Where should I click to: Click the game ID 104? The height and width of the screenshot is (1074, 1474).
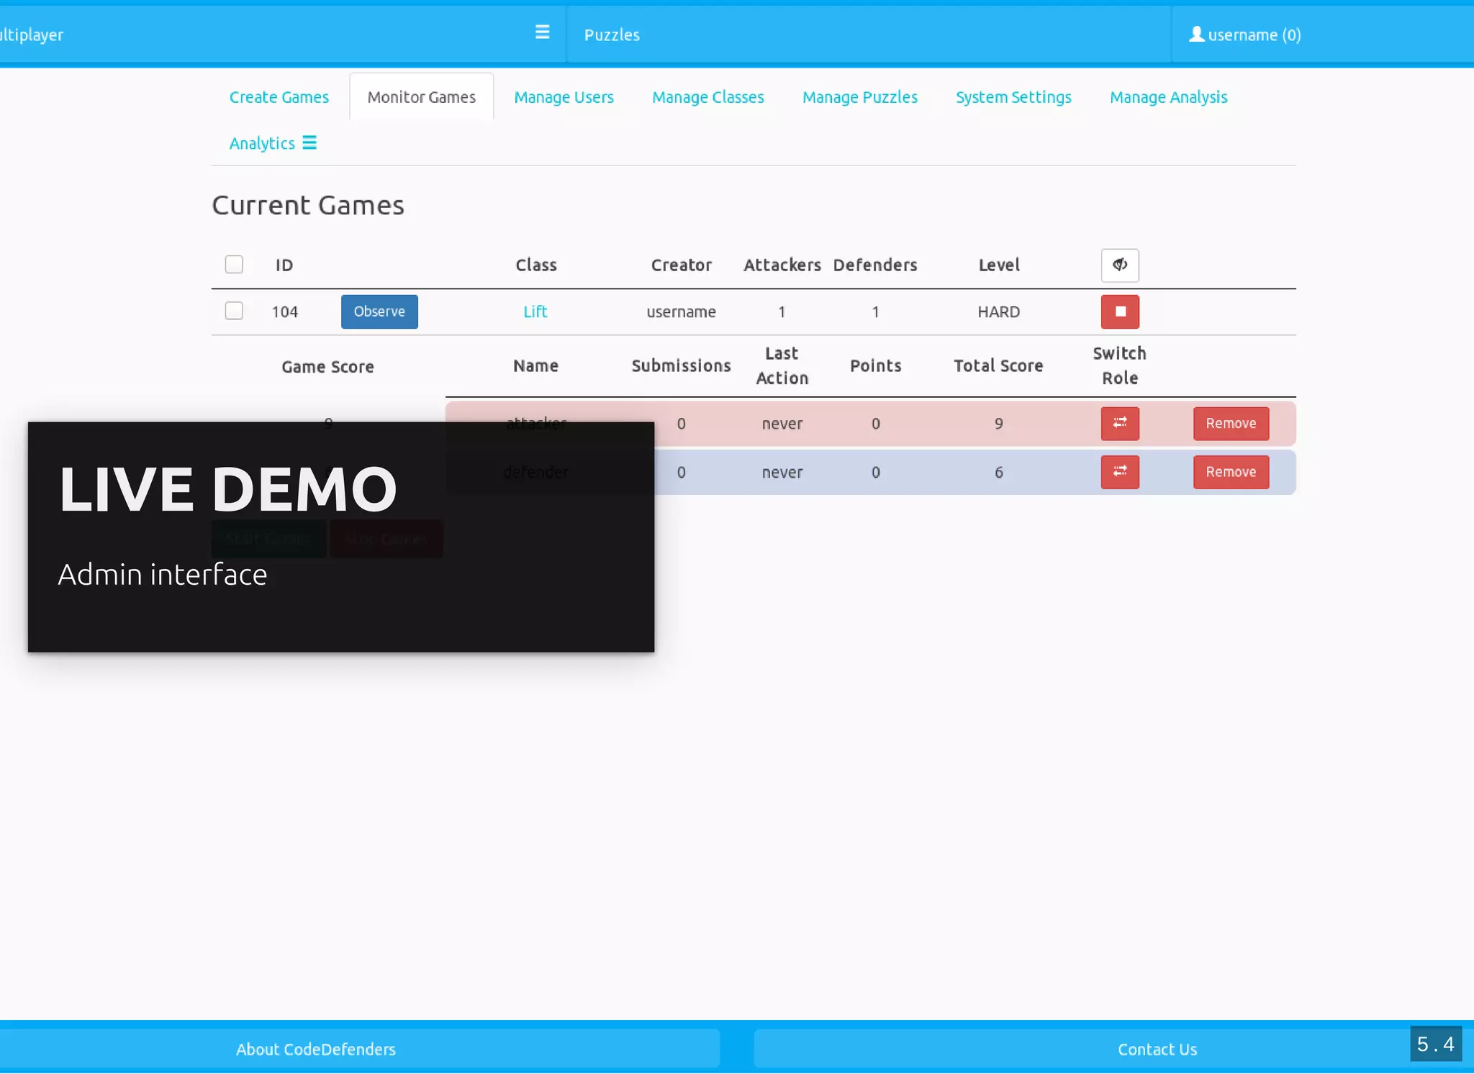284,311
